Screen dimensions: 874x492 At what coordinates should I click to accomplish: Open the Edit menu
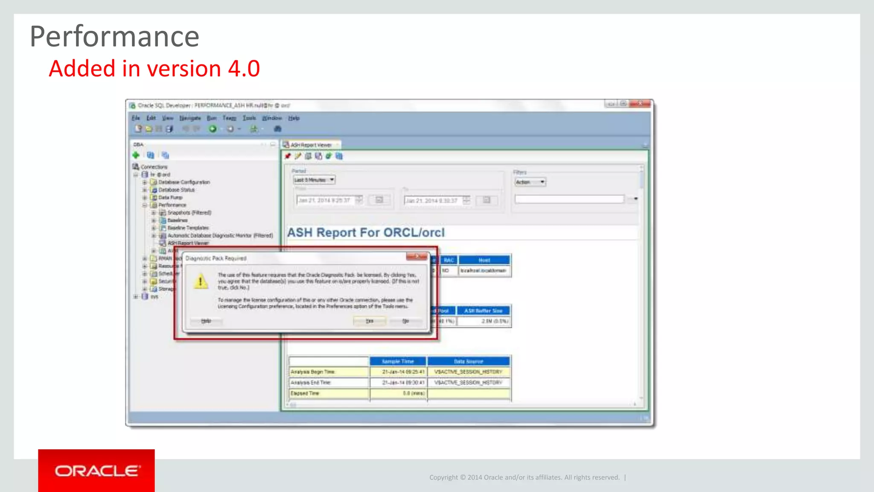151,118
